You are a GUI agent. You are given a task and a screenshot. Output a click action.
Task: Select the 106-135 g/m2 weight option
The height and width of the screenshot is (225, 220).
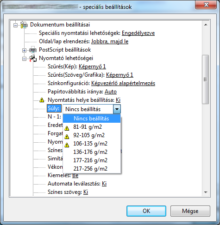point(92,144)
